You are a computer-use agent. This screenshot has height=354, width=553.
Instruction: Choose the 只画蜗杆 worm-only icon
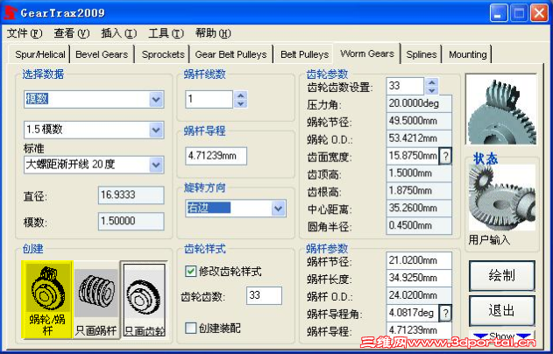(x=96, y=300)
